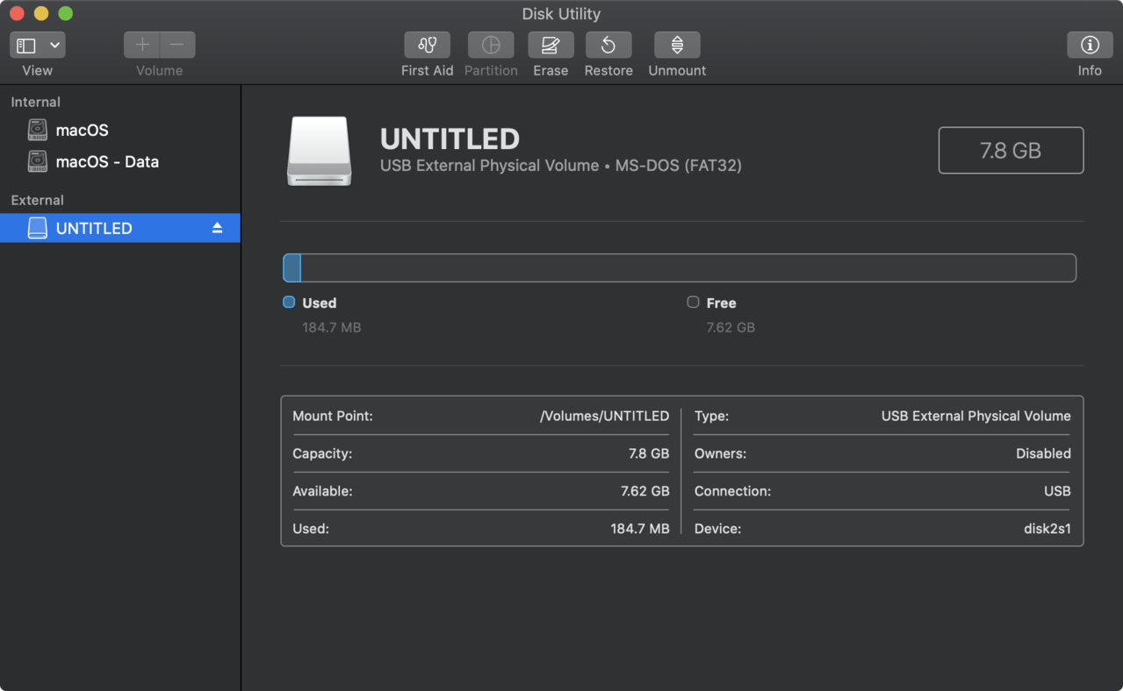This screenshot has width=1123, height=691.
Task: Click the 7.8 GB capacity box
Action: pos(1011,150)
